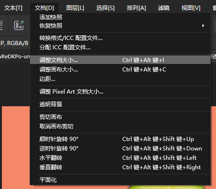Click the export persona toolbar icon
216x189 pixels.
(x=19, y=25)
